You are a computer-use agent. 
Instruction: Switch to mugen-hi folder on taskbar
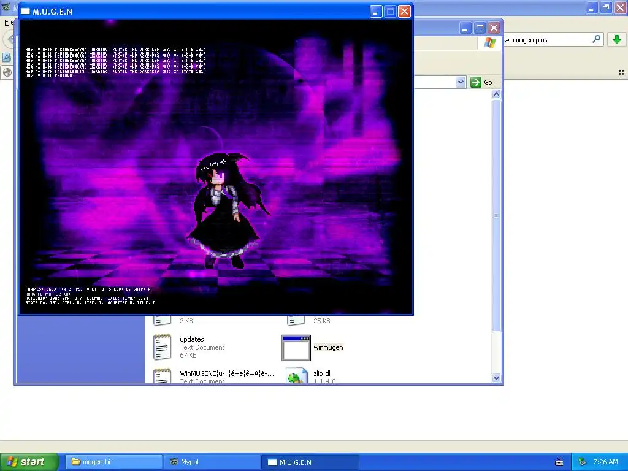(113, 462)
